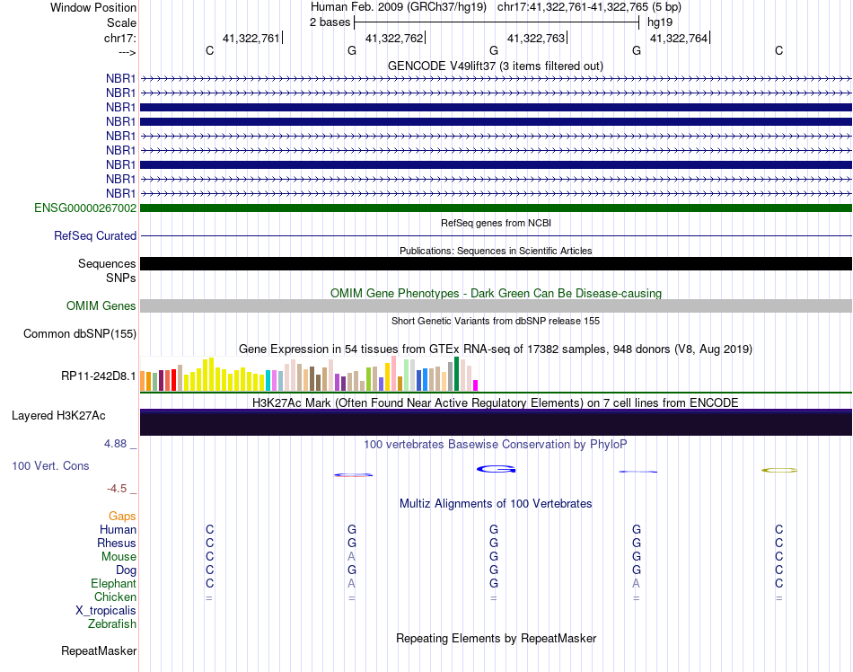
Task: Select the Human alignment row label
Action: pyautogui.click(x=118, y=529)
